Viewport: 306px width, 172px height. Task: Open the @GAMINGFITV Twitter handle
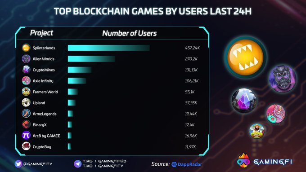tap(38, 164)
